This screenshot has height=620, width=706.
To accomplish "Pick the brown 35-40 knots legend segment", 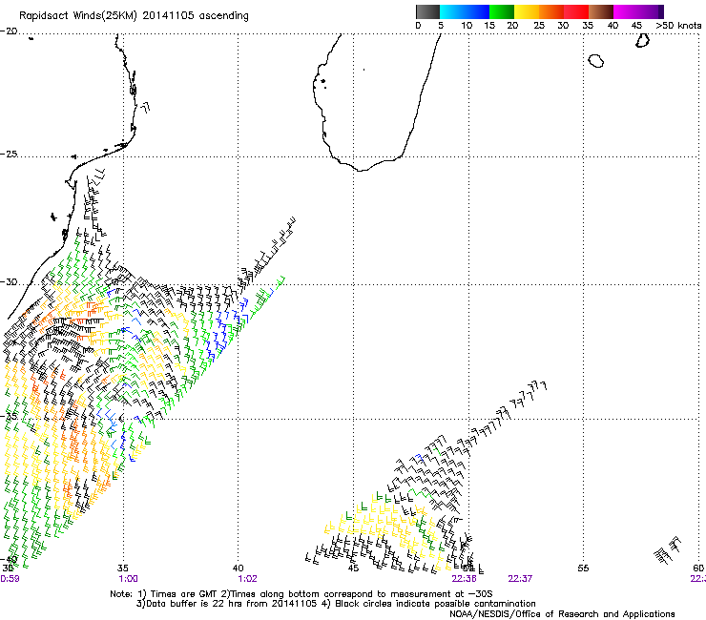I will point(601,11).
